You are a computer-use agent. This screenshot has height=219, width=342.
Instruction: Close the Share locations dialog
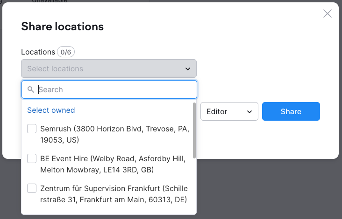click(328, 14)
